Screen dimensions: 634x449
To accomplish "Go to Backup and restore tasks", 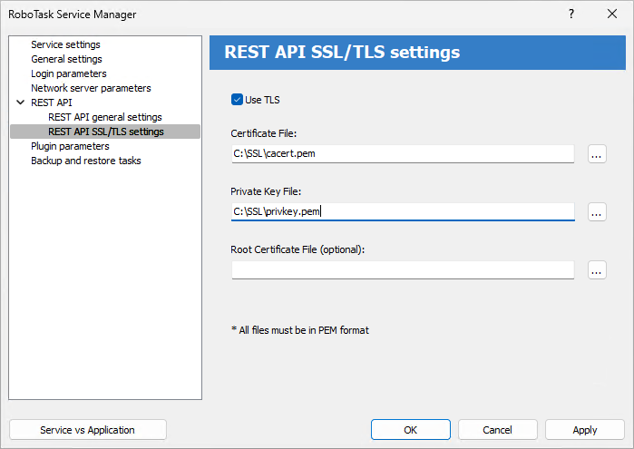I will (x=86, y=161).
